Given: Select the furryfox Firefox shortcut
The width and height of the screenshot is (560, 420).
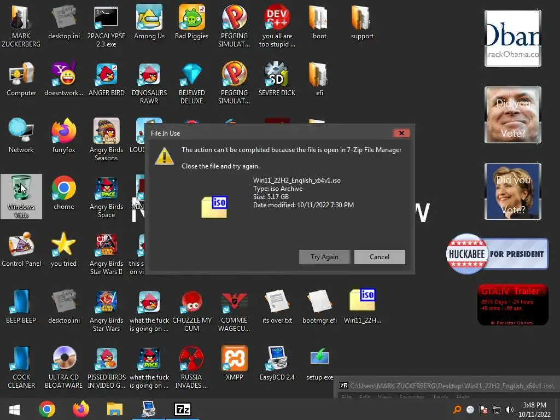Looking at the screenshot, I should 63,136.
